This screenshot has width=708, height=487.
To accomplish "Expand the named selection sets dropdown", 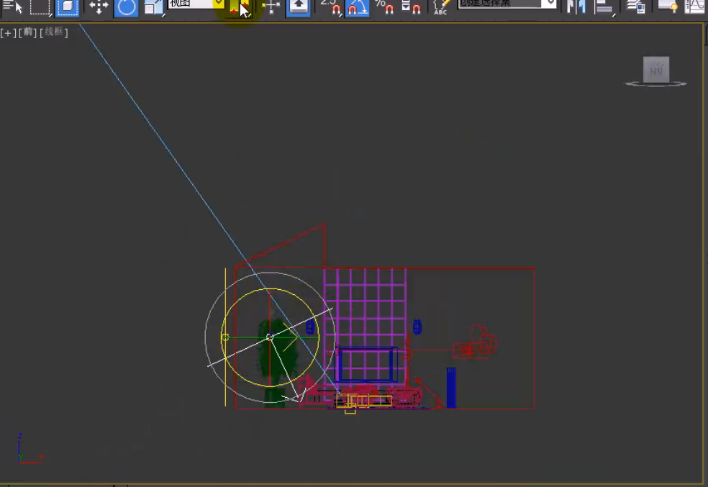I will point(550,4).
